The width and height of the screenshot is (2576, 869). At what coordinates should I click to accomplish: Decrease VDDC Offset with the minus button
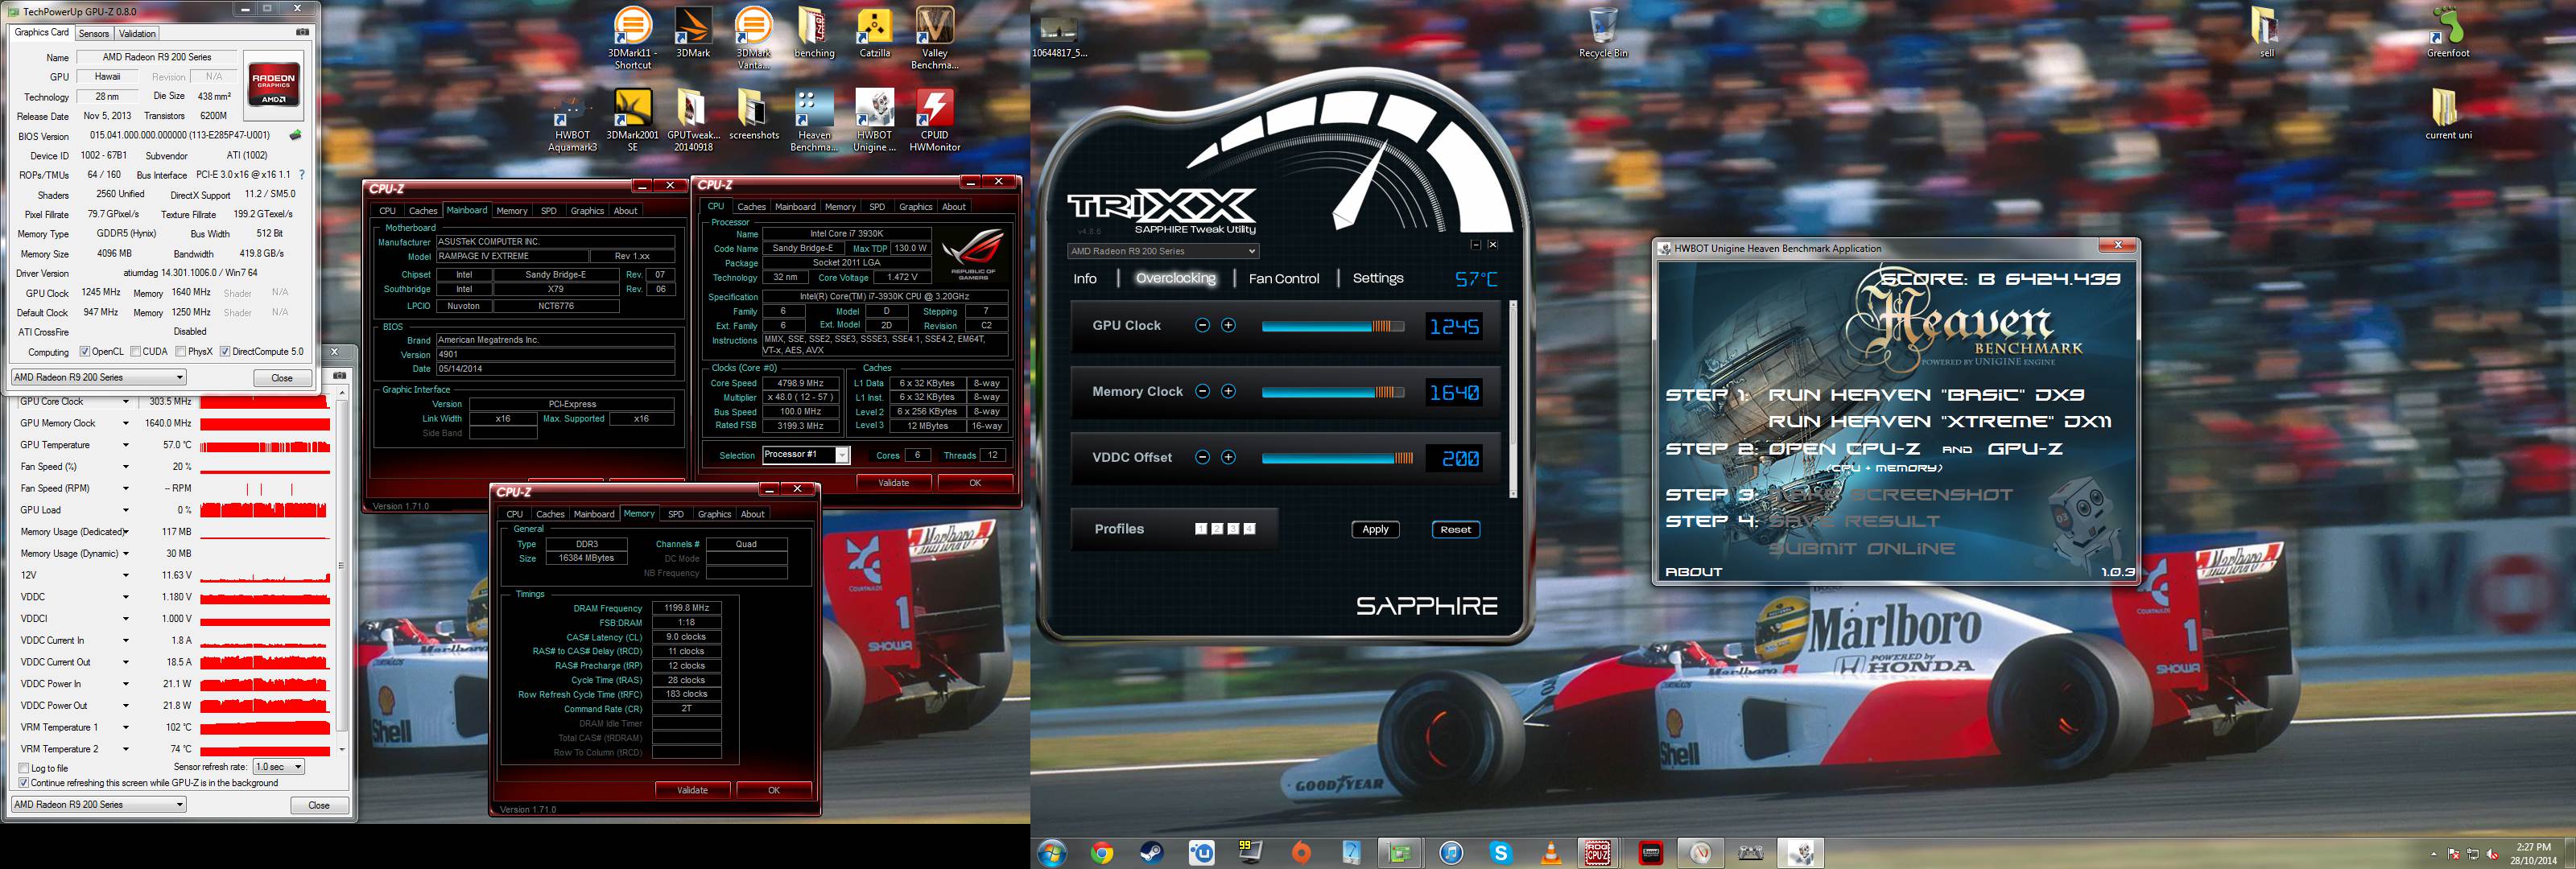[x=1202, y=457]
